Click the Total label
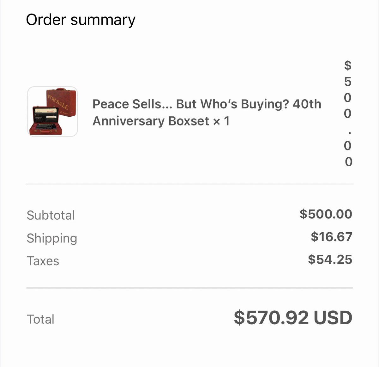The width and height of the screenshot is (379, 367). pyautogui.click(x=40, y=319)
